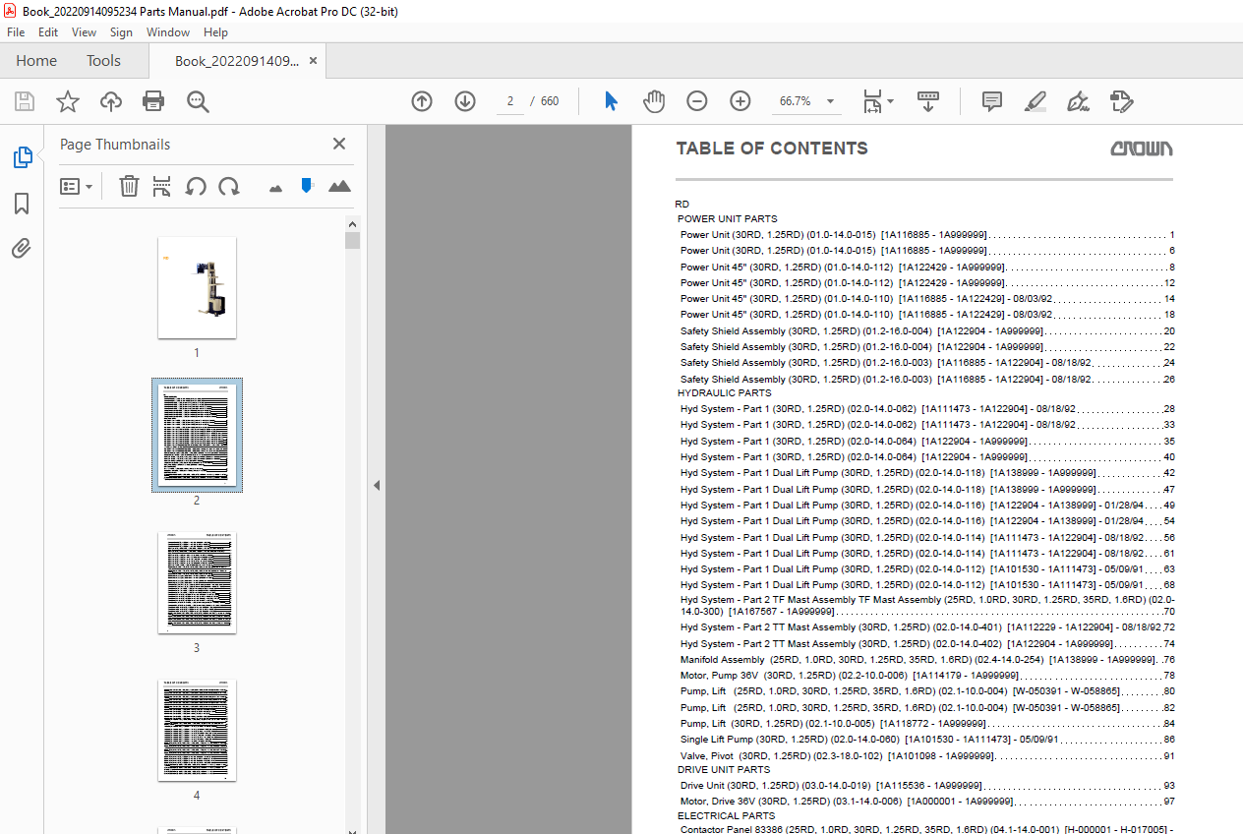Close the Book_2022091409 document tab
1243x834 pixels.
tap(313, 61)
